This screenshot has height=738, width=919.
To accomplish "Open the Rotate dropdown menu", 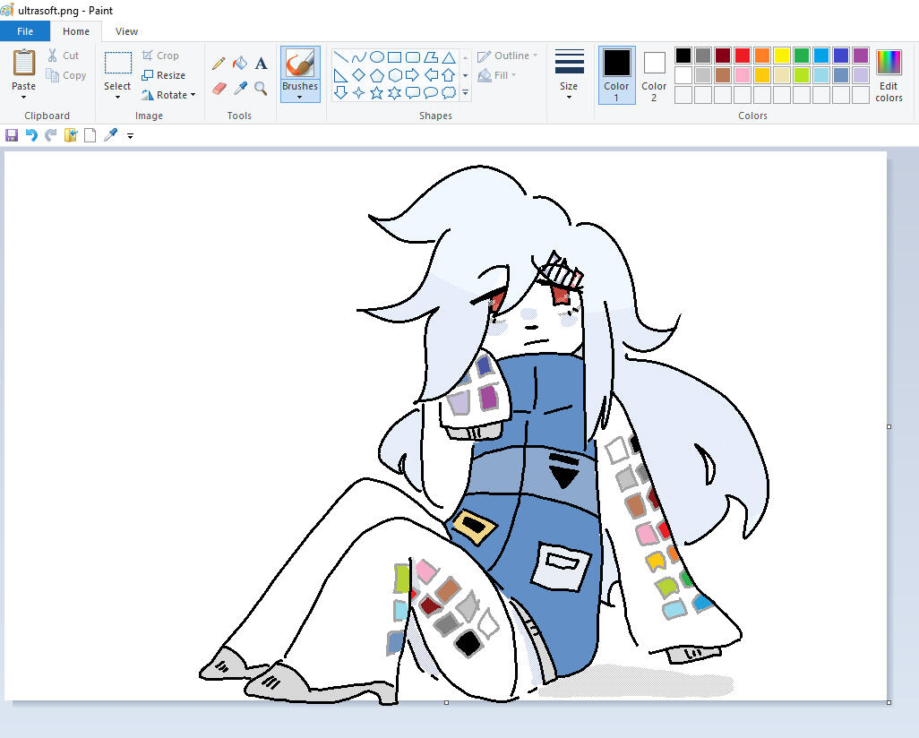I will pyautogui.click(x=168, y=95).
